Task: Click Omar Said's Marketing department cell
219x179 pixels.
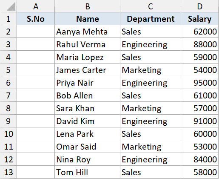Action: (x=151, y=147)
